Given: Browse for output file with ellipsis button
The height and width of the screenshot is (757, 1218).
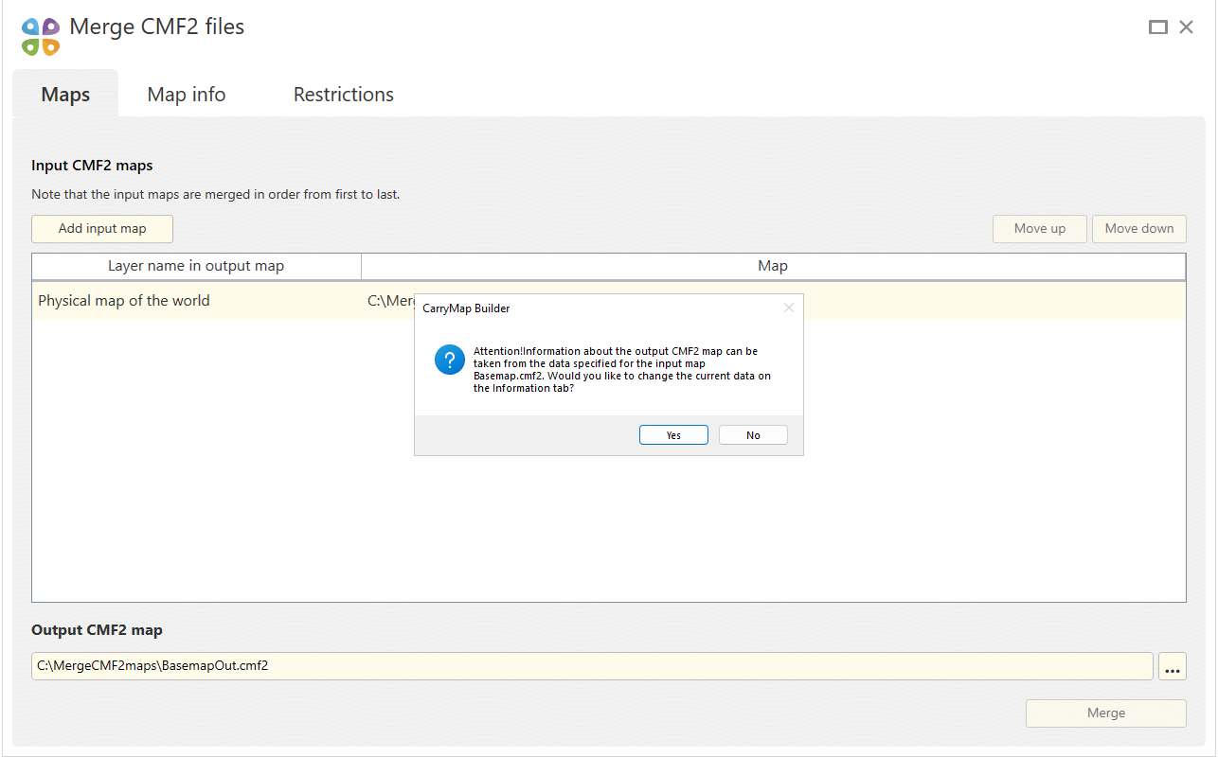Looking at the screenshot, I should coord(1173,666).
